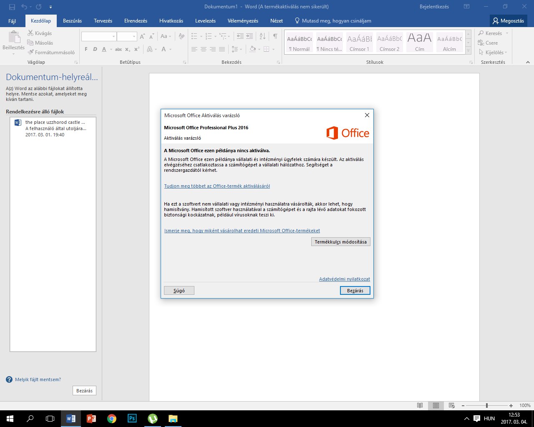Viewport: 534px width, 427px height.
Task: Clear all formatting with eraser icon
Action: click(x=181, y=37)
